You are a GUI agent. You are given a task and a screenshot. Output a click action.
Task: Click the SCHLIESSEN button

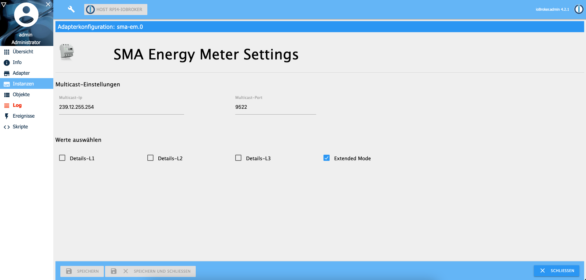click(x=557, y=271)
